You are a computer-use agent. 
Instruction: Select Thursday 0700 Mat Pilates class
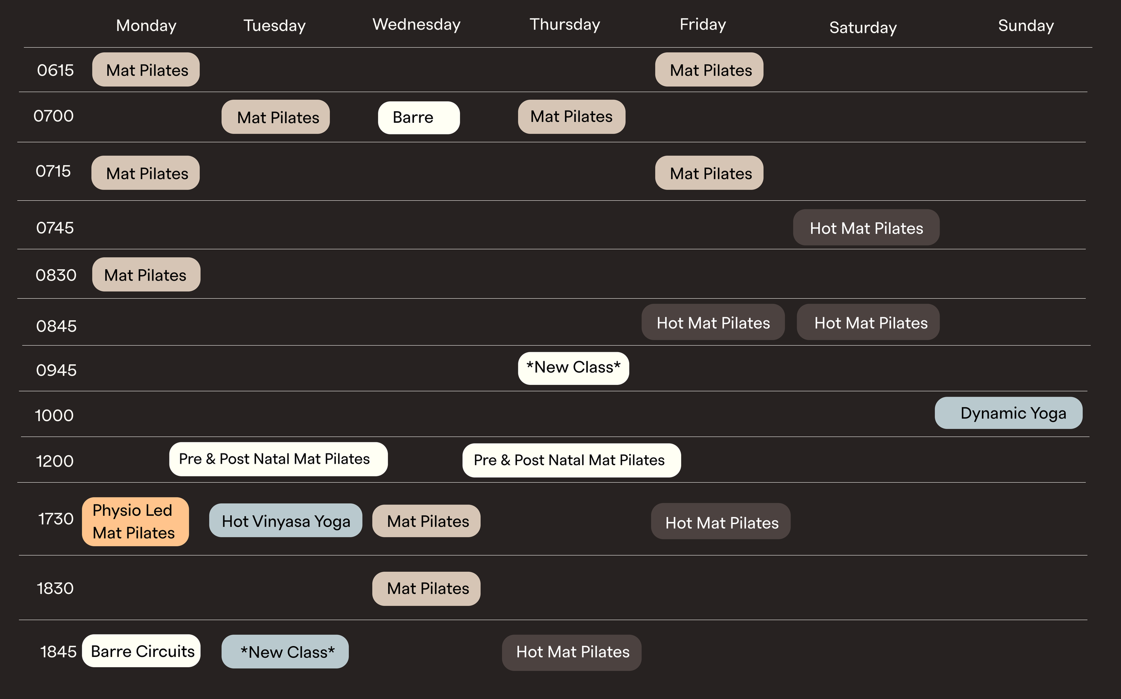[571, 117]
